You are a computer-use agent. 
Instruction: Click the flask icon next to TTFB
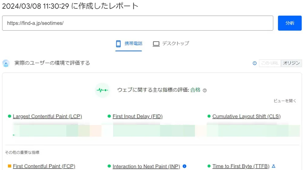[273, 166]
